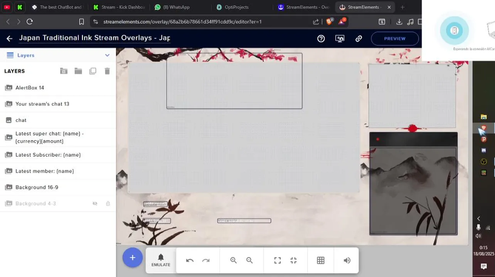Click the Layers stacked-lines icon
The image size is (495, 277).
[10, 55]
